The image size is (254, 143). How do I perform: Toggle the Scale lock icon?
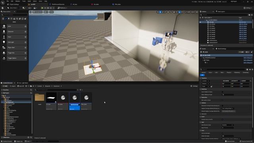[212, 87]
